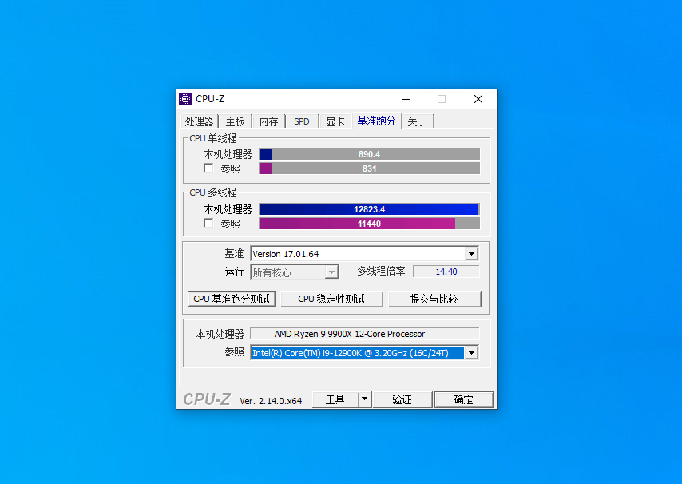Enable 参照 checkbox under CPU 多线程
Viewport: 682px width, 484px height.
click(x=208, y=223)
